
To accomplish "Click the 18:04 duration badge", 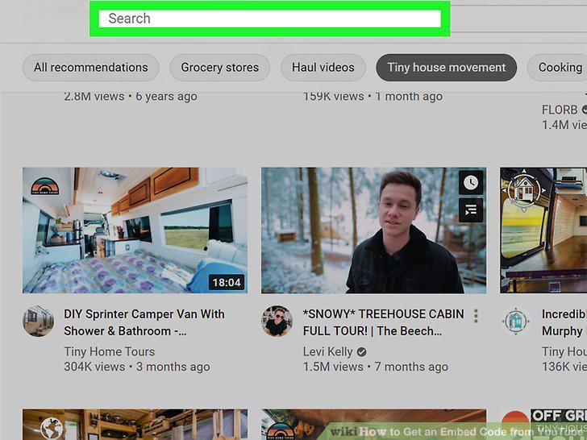I will pyautogui.click(x=227, y=282).
